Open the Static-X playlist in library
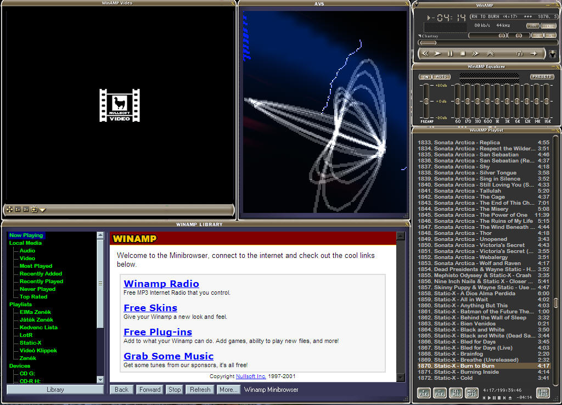Screen dimensions: 562x405 (x=30, y=342)
